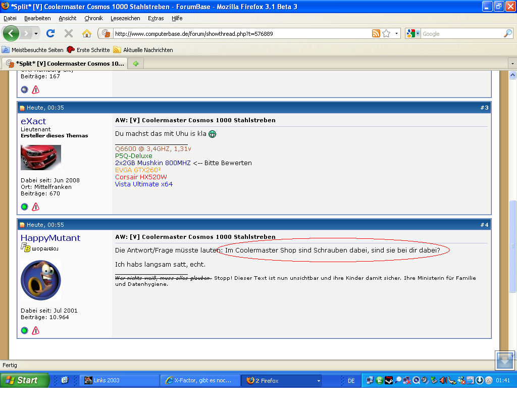Open the back/forward history dropdown arrow
The height and width of the screenshot is (404, 517).
36,34
